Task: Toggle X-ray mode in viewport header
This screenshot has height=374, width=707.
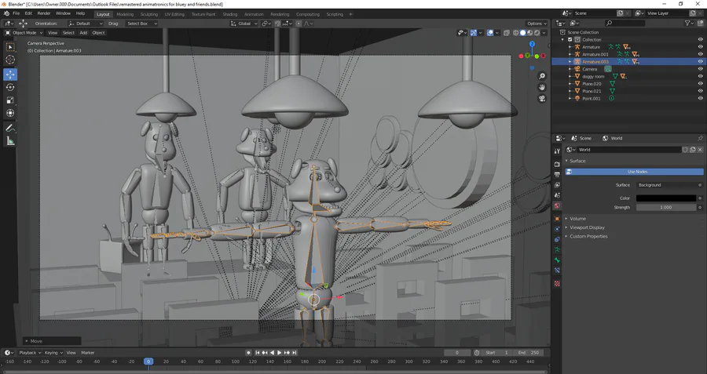Action: click(507, 33)
